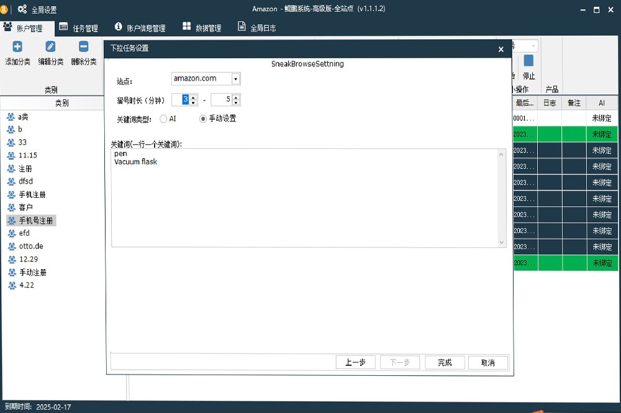This screenshot has height=413, width=621.
Task: Click the 未绑定 cell in the 0001 row
Action: [602, 118]
